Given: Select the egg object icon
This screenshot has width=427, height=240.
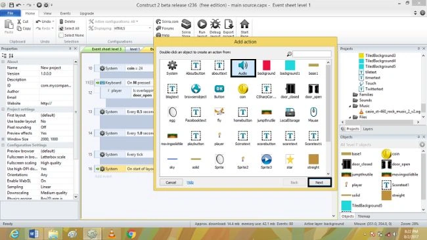Looking at the screenshot, I should (172, 115).
